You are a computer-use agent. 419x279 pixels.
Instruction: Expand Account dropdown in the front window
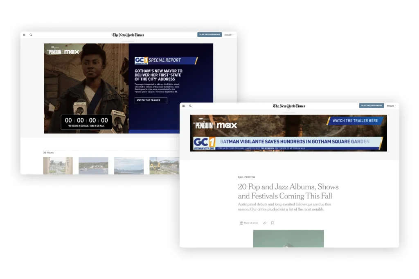391,106
